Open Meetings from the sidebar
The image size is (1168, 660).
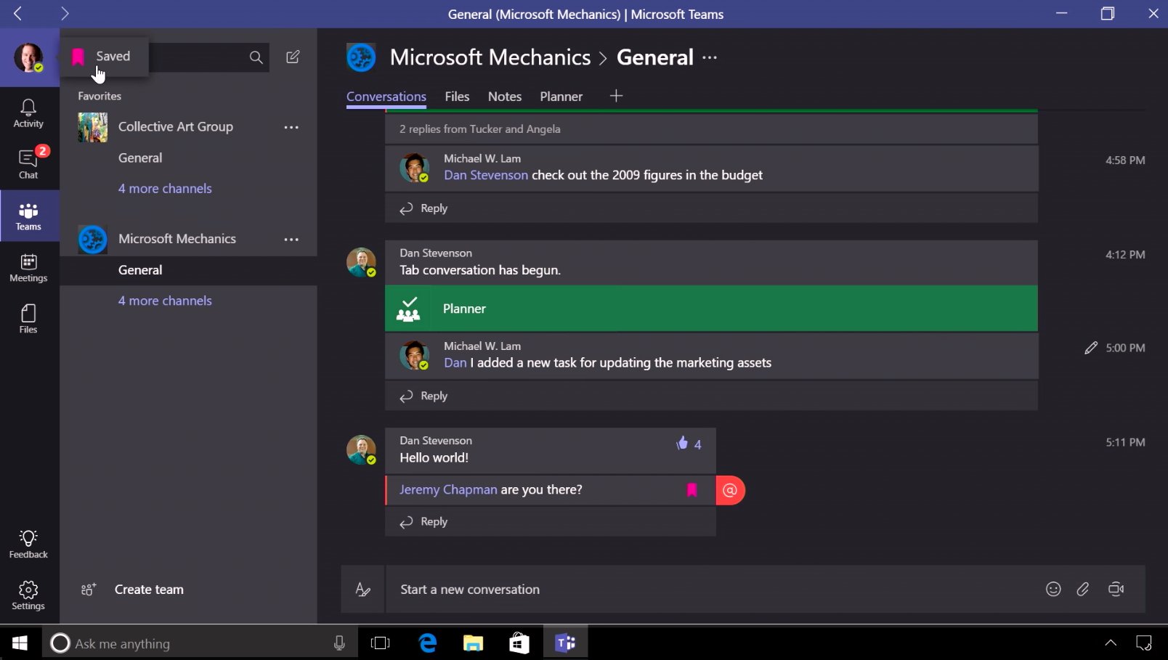tap(28, 268)
